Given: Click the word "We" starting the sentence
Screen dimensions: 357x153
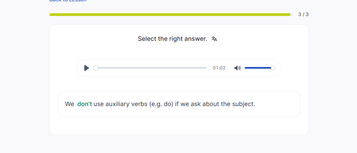Looking at the screenshot, I should click(70, 104).
